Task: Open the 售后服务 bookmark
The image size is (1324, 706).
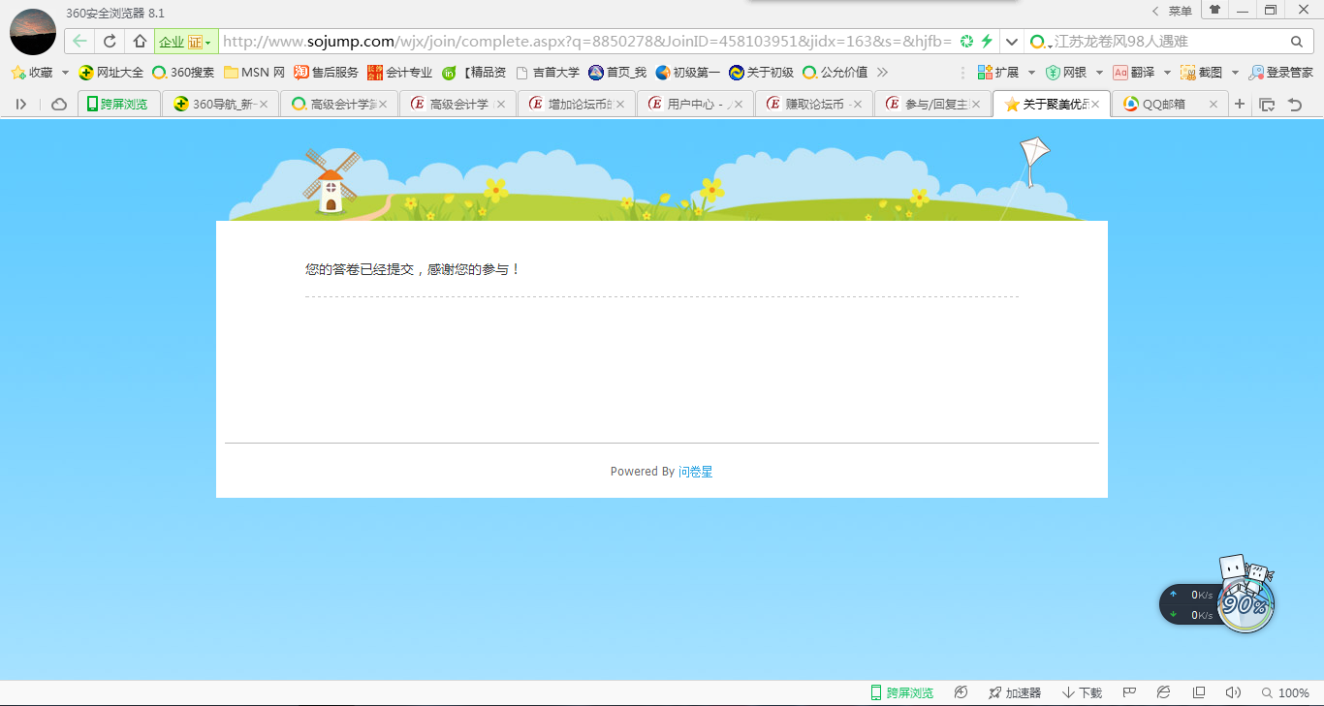Action: [x=326, y=73]
